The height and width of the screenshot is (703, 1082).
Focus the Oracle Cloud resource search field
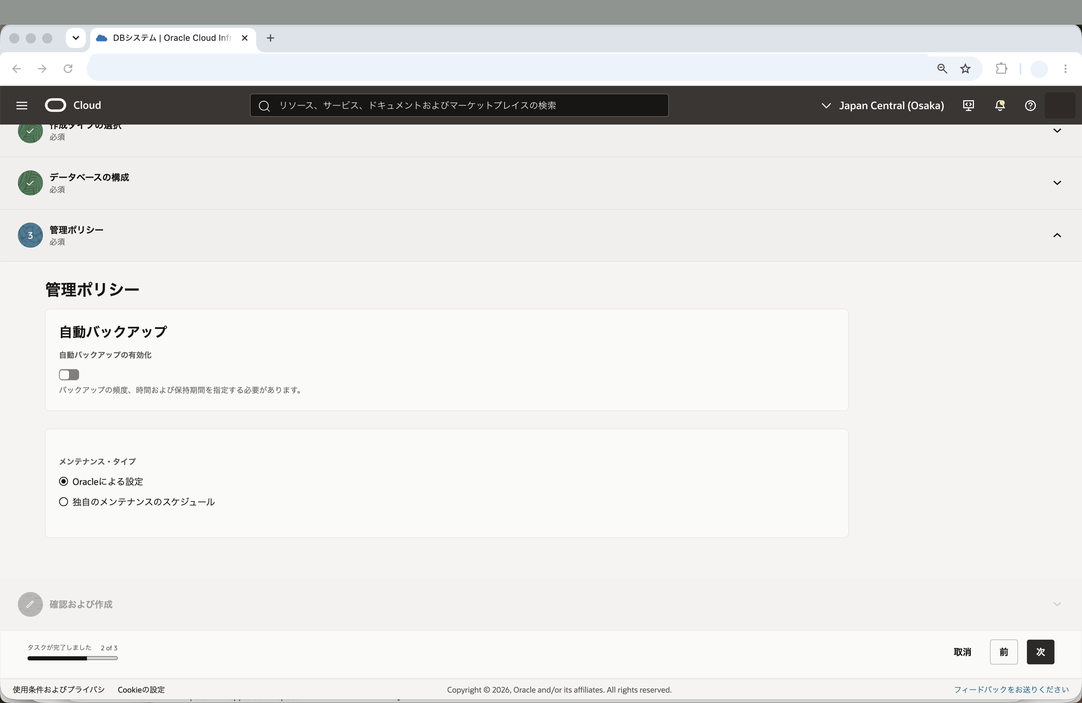tap(459, 106)
